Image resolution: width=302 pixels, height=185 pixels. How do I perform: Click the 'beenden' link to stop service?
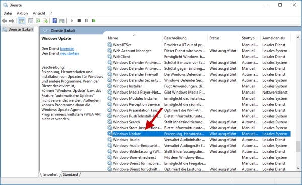click(x=67, y=49)
